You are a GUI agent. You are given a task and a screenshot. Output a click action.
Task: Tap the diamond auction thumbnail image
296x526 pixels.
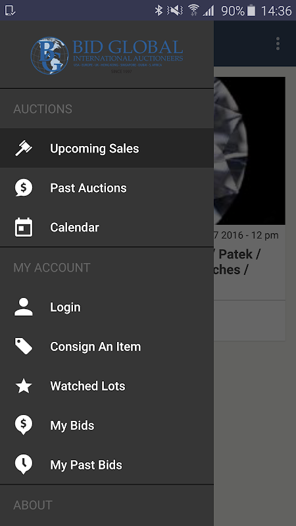pos(249,151)
